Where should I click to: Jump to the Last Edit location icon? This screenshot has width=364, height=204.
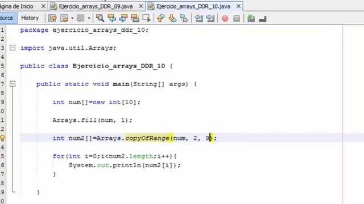pyautogui.click(x=52, y=18)
